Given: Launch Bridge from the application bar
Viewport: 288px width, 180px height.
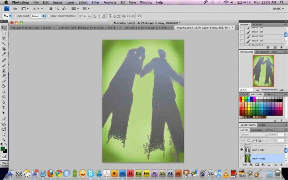Looking at the screenshot, I should pos(15,9).
